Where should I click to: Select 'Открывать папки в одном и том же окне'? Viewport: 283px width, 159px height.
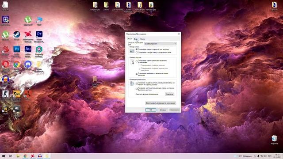[x=152, y=49]
